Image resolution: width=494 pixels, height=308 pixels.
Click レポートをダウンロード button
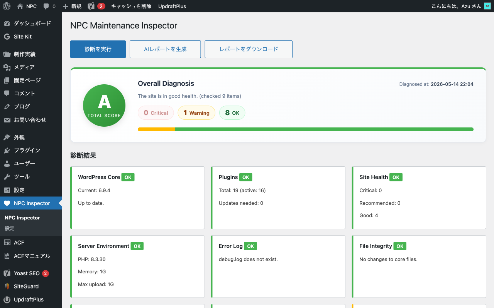(249, 49)
